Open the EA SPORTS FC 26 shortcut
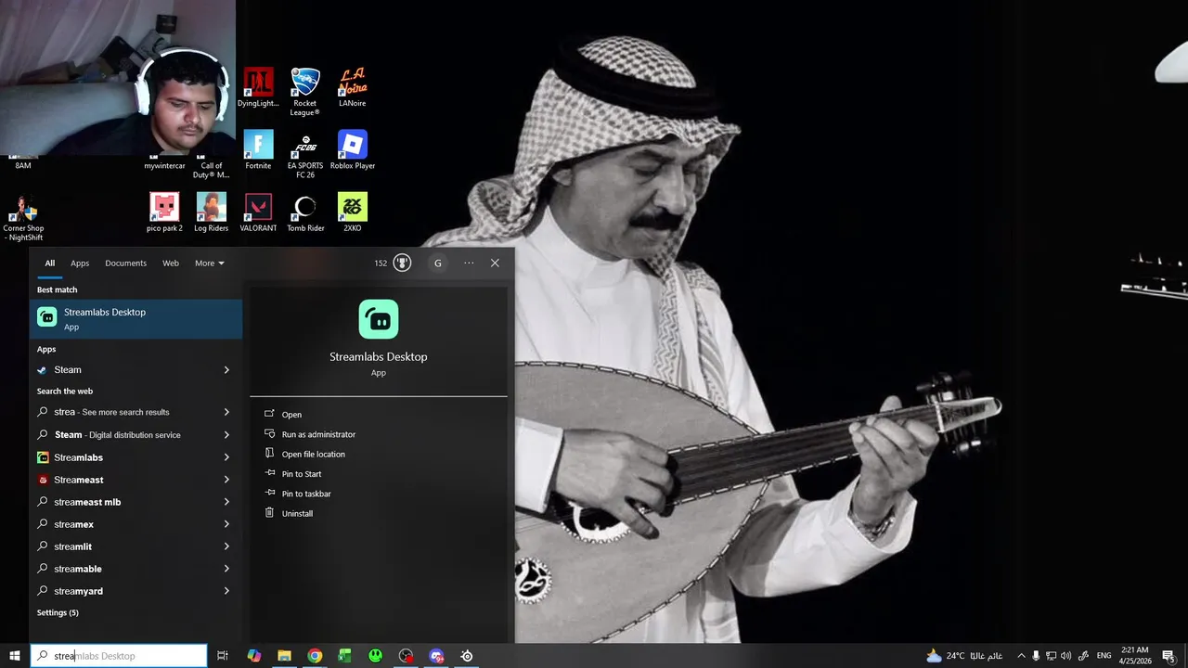The width and height of the screenshot is (1188, 668). click(x=305, y=154)
